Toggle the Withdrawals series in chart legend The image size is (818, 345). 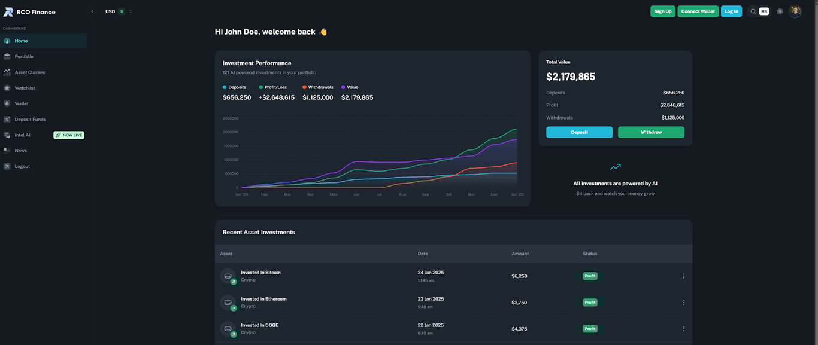point(318,87)
